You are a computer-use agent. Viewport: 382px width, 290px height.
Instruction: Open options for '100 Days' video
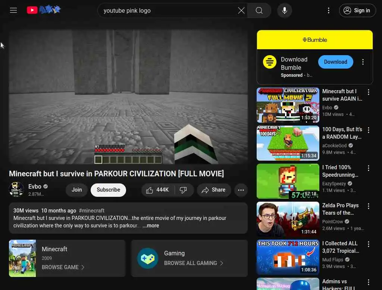(x=368, y=130)
